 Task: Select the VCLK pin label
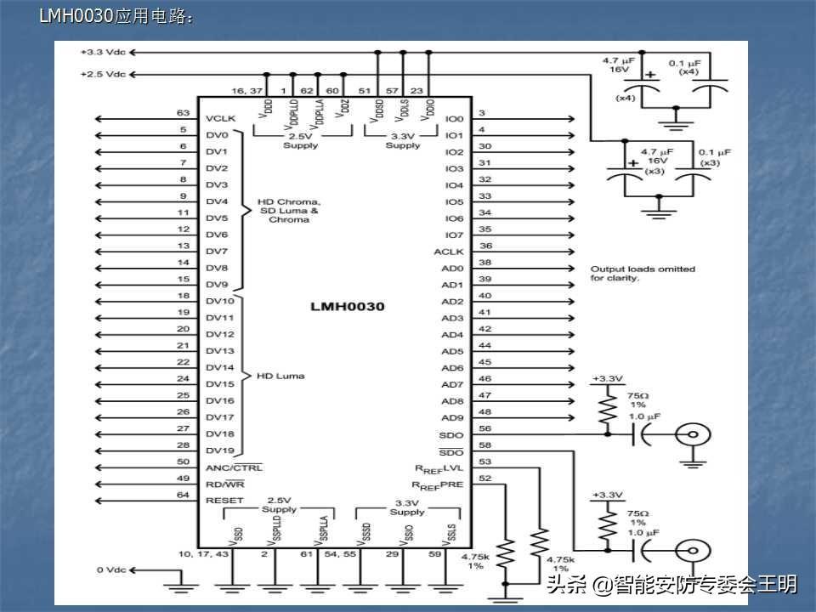pos(220,119)
